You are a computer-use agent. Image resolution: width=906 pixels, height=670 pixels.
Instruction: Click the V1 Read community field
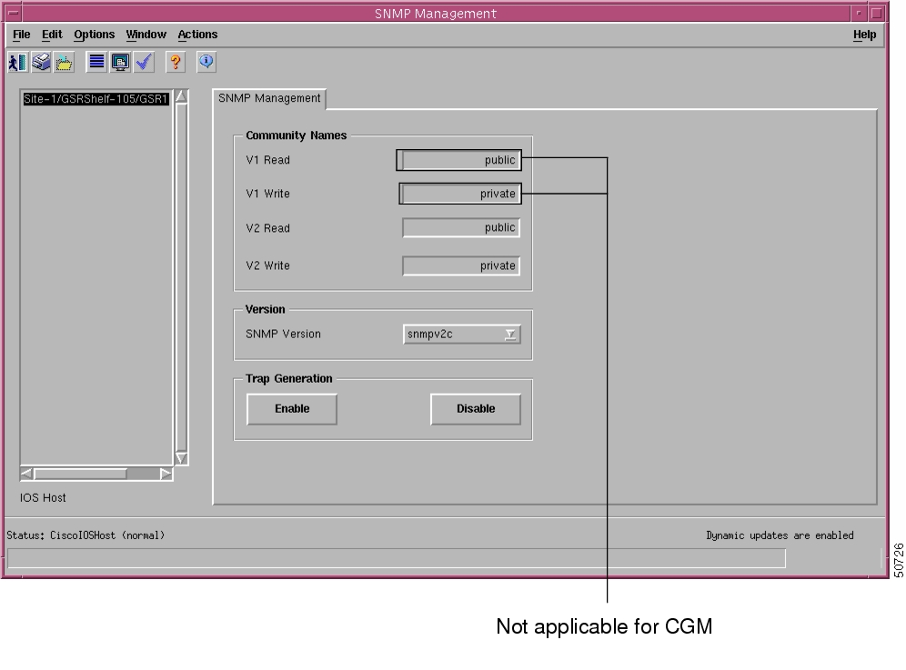(461, 160)
